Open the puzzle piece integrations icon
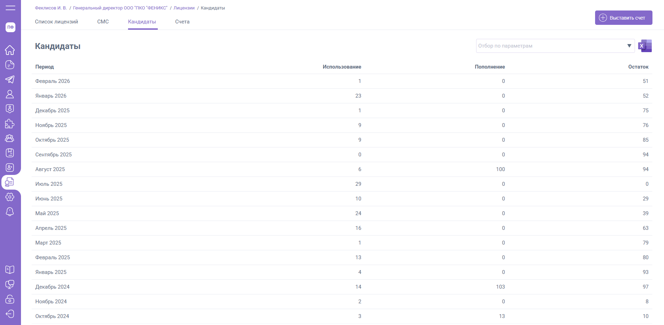 (x=10, y=124)
